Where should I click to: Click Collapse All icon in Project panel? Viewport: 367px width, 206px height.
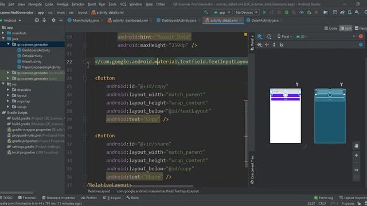44,21
